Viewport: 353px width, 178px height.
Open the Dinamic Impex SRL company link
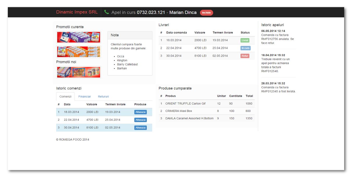pos(77,12)
